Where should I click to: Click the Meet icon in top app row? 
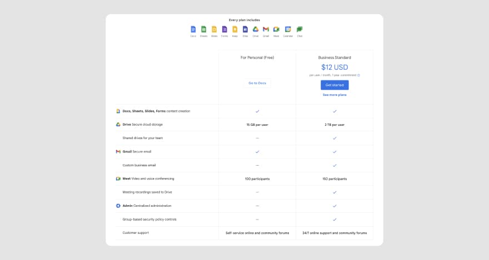276,29
